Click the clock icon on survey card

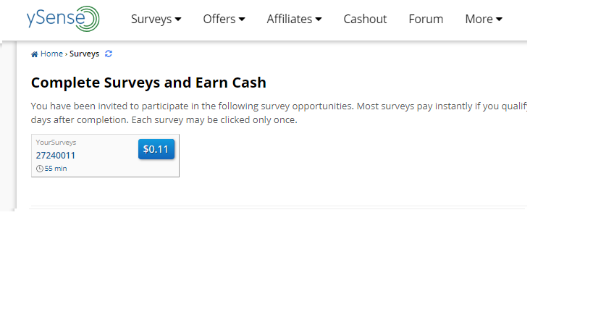point(40,169)
